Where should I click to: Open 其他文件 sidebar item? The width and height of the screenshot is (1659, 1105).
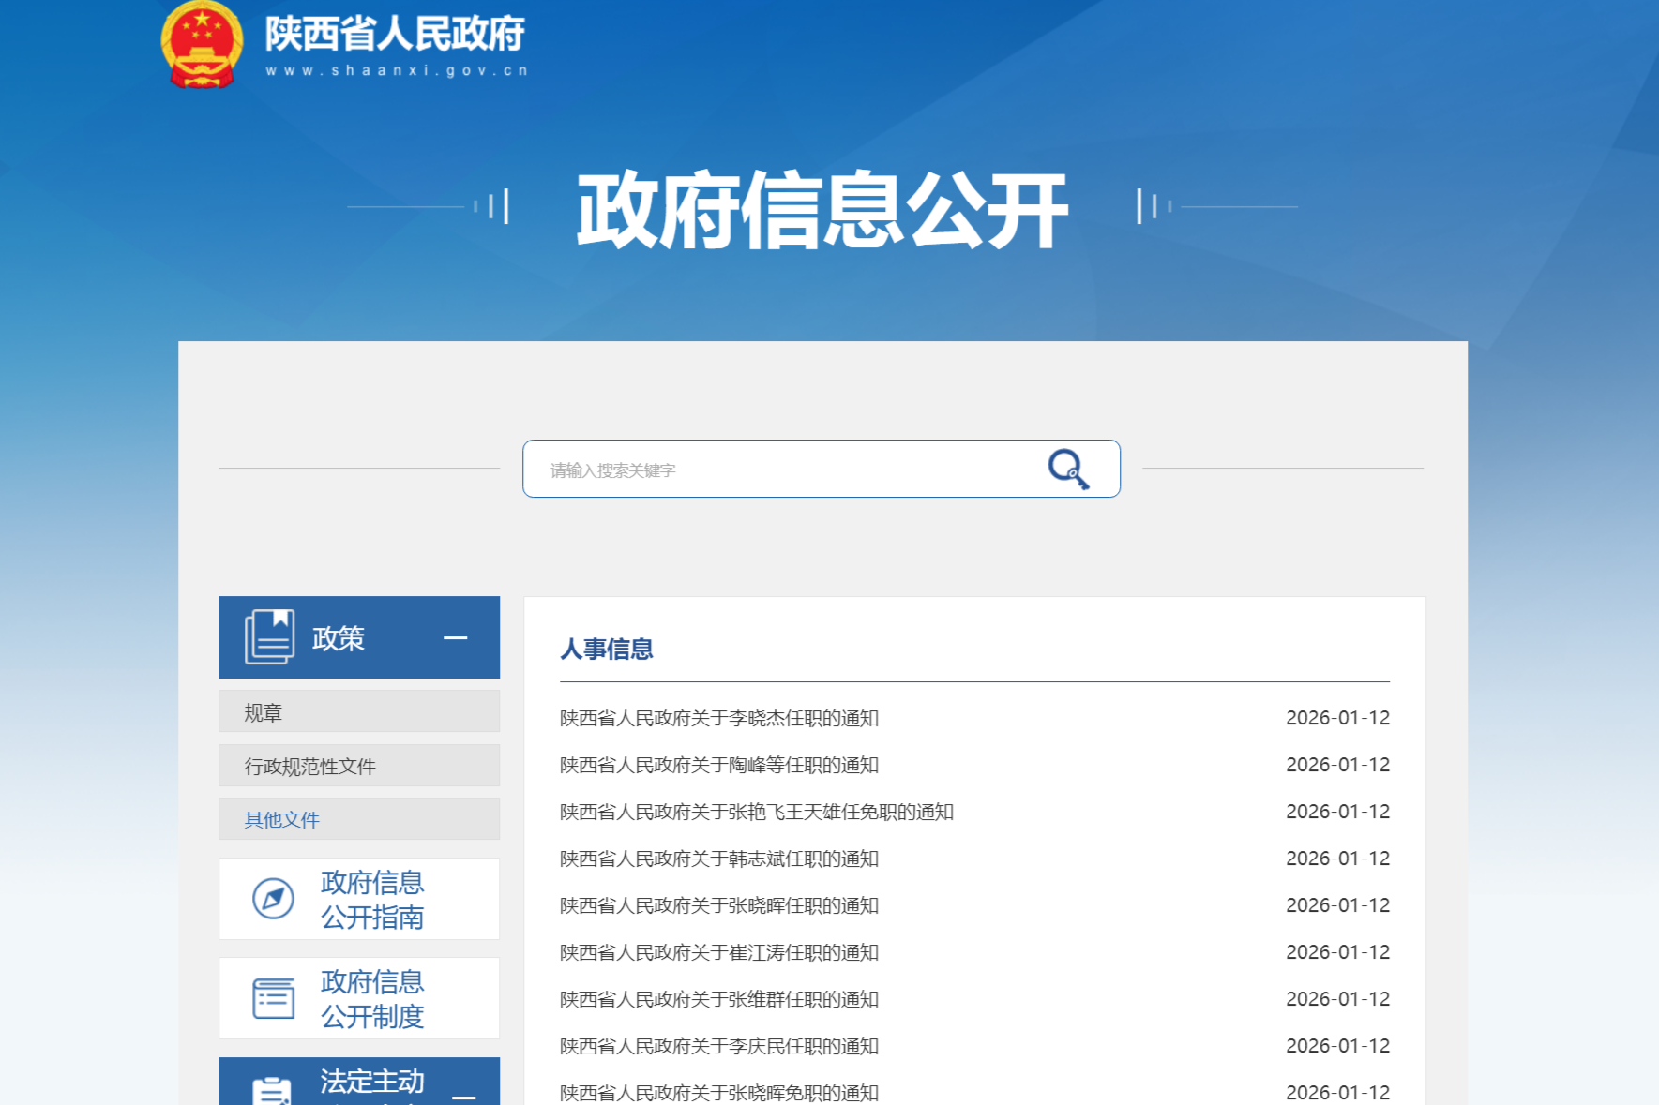[282, 819]
